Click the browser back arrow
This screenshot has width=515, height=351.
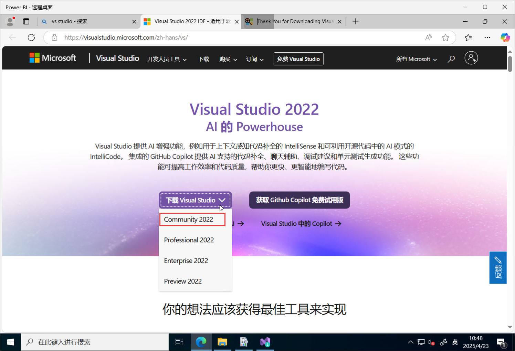point(12,38)
